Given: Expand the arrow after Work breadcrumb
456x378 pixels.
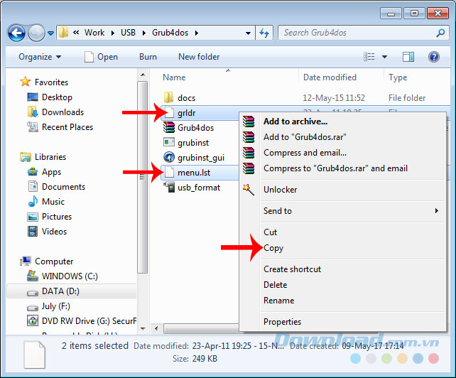Looking at the screenshot, I should 112,33.
